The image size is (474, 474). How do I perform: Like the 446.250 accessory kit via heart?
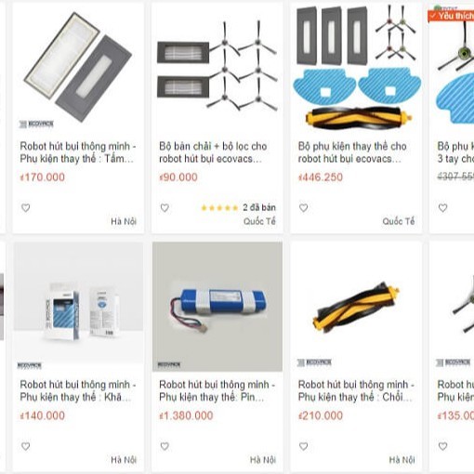(304, 208)
